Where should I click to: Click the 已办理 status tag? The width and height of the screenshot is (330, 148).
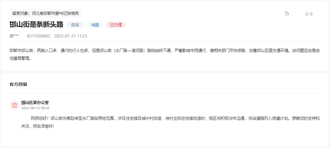(x=116, y=25)
